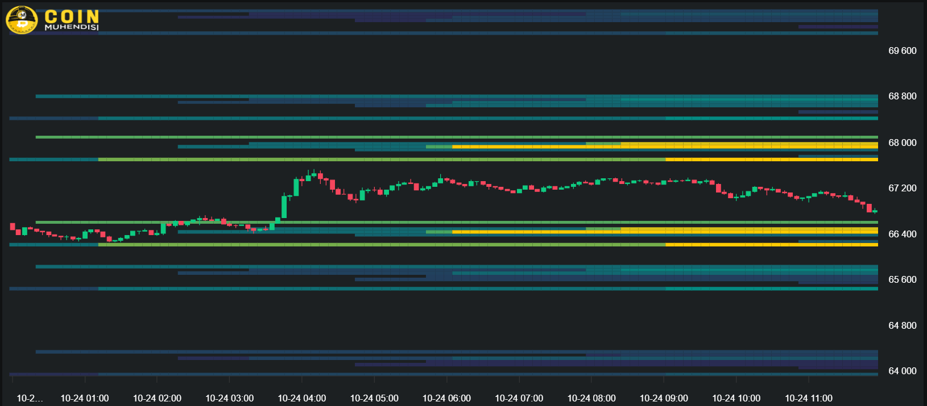Screen dimensions: 927x406
Task: Click the 10-24 06:00 time marker
Action: pyautogui.click(x=446, y=399)
